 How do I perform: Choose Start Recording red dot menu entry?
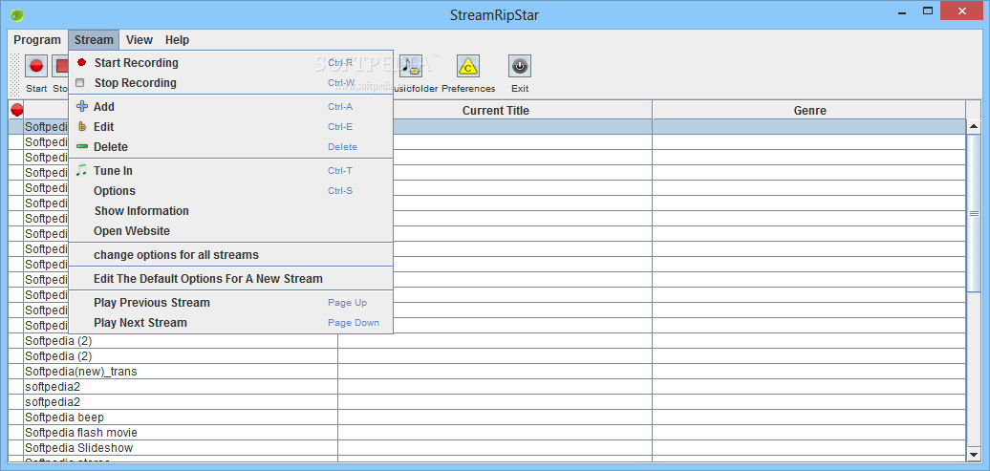(x=230, y=62)
